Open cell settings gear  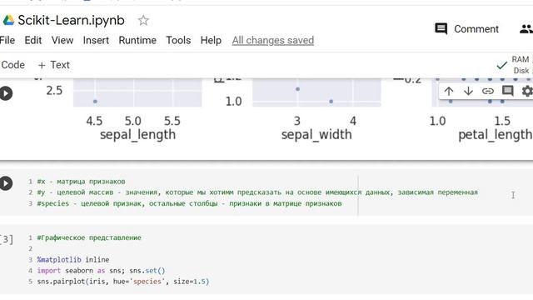coord(527,91)
